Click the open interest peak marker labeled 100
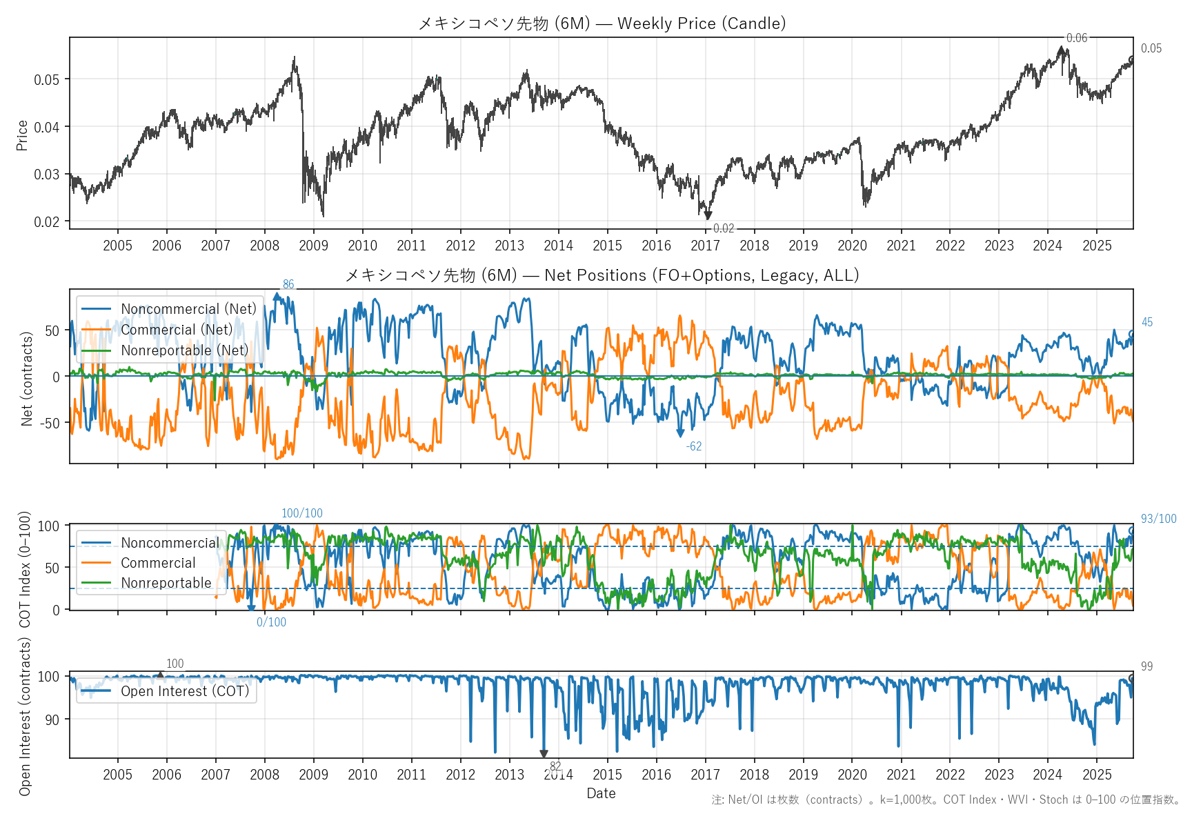The image size is (1192, 814). point(160,675)
